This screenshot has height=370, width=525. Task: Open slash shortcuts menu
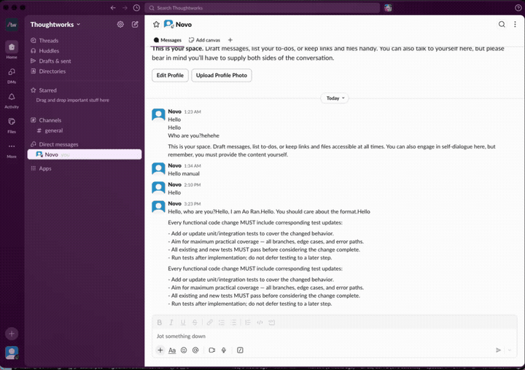[240, 350]
